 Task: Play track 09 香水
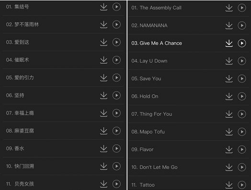click(x=116, y=148)
